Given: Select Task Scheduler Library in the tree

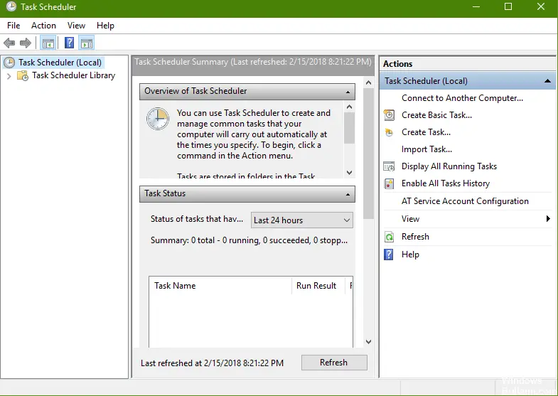Looking at the screenshot, I should click(74, 75).
